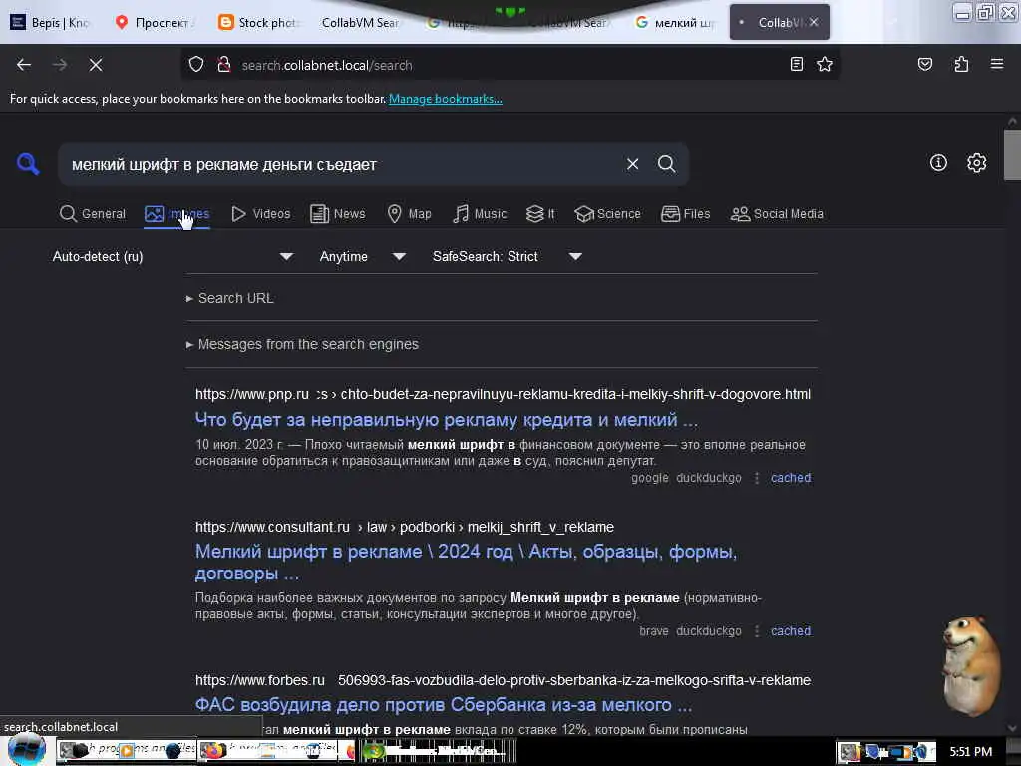Click the insecure connection padlock icon
The height and width of the screenshot is (766, 1021).
(224, 65)
